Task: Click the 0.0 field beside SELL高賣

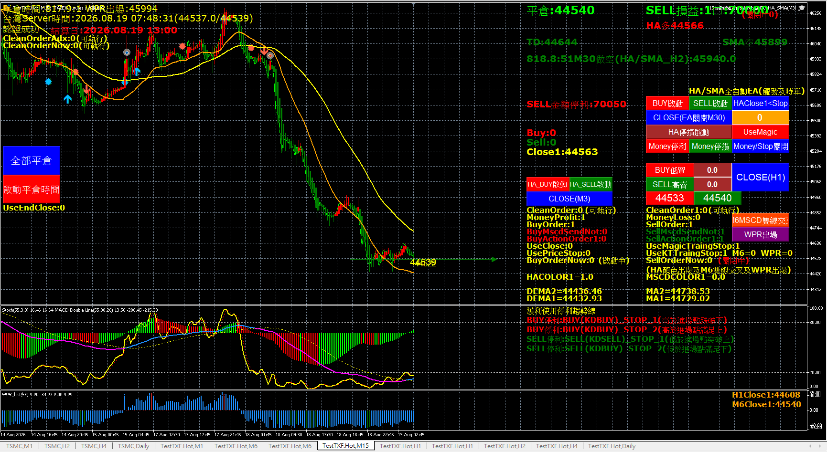Action: point(712,185)
